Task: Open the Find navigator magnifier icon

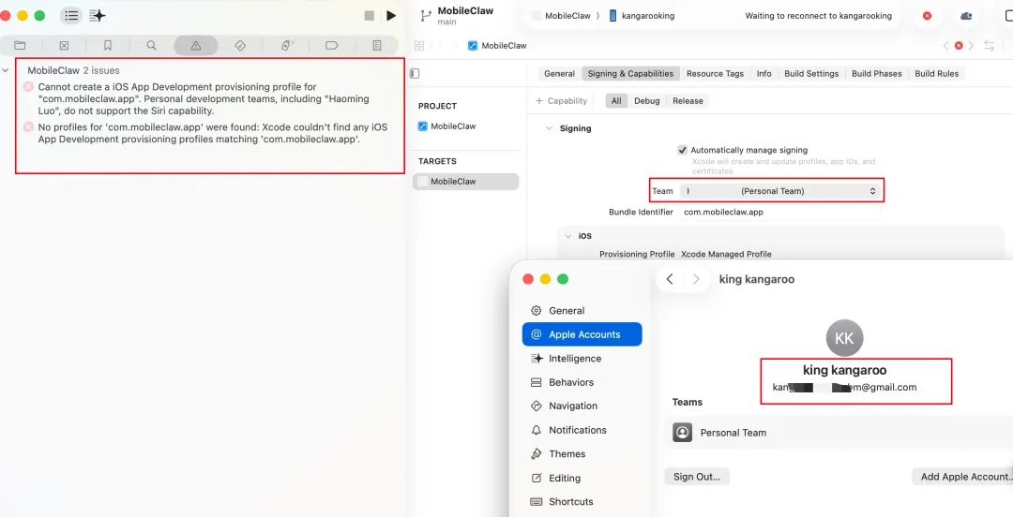Action: [x=151, y=45]
